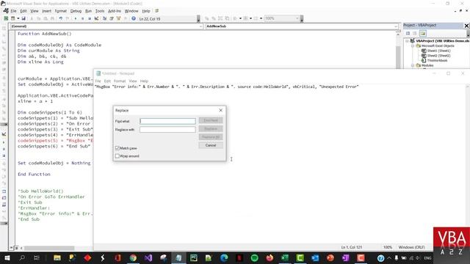
Task: Open Notepad's Format menu
Action: tap(120, 81)
